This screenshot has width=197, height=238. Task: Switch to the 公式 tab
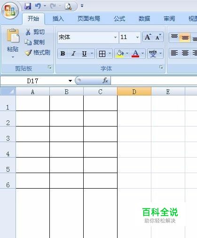click(x=119, y=19)
